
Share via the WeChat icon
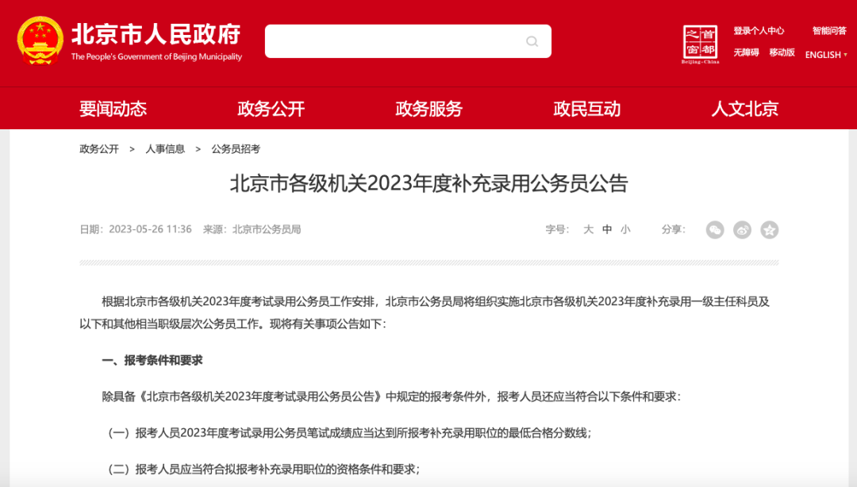coord(715,230)
